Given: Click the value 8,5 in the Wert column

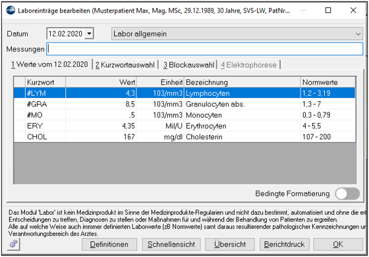Looking at the screenshot, I should (130, 104).
